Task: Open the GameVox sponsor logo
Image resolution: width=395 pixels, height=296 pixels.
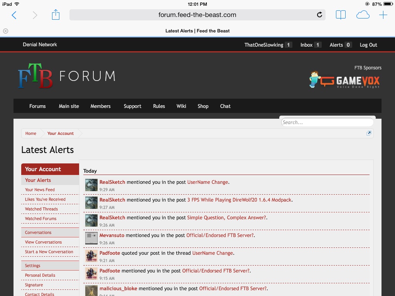Action: tap(344, 80)
